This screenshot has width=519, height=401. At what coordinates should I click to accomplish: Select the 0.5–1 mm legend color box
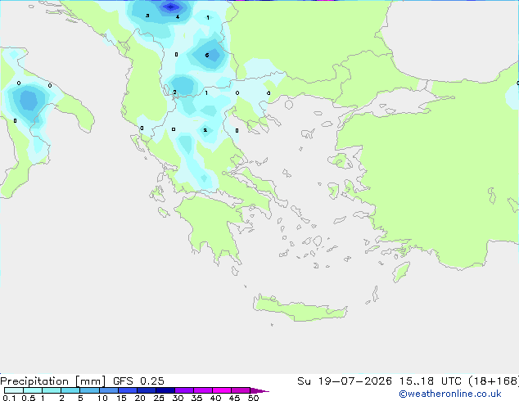33,390
